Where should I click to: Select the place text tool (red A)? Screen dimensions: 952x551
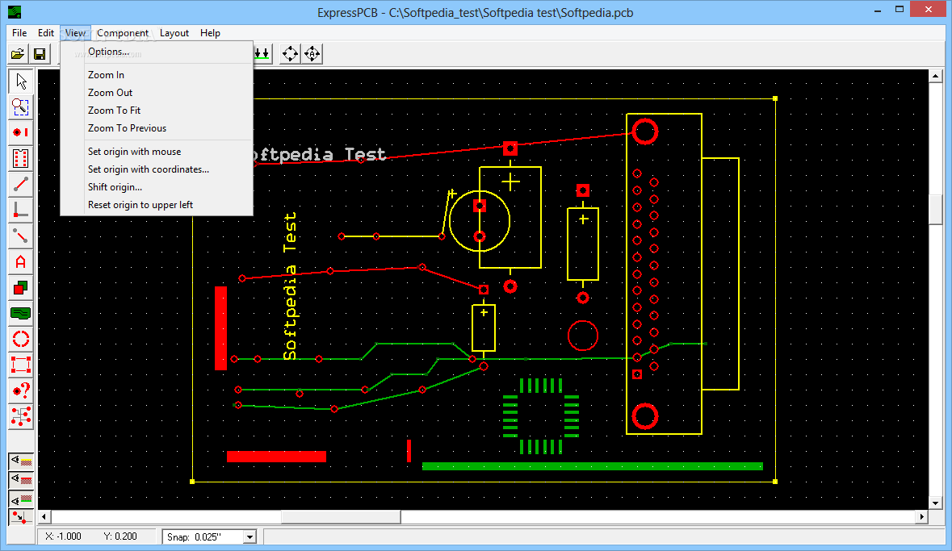[21, 261]
